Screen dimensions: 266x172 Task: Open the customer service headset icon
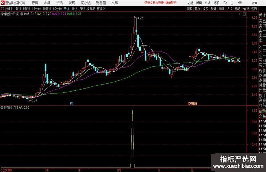coord(225,3)
